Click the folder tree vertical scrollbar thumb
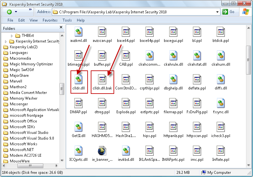Image resolution: width=253 pixels, height=177 pixels. (62, 89)
